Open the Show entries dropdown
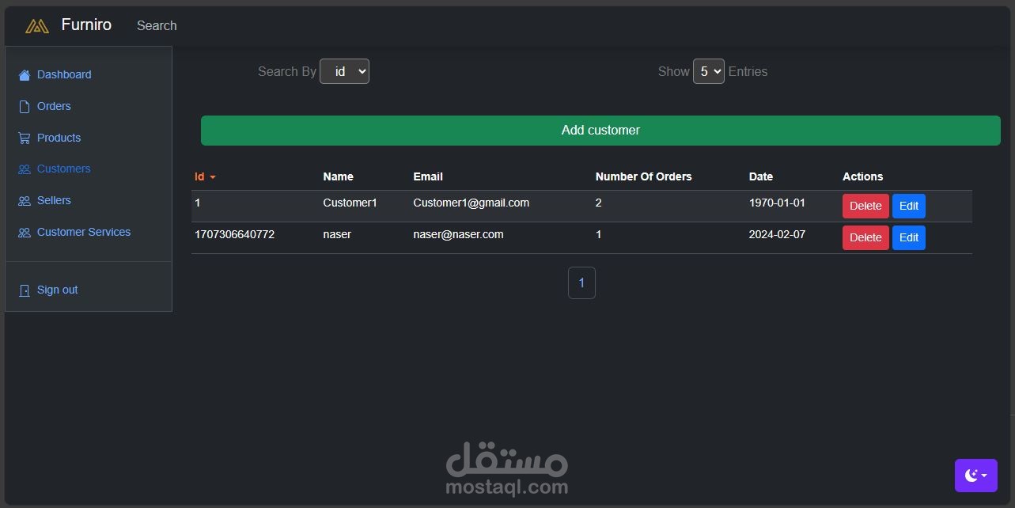Image resolution: width=1015 pixels, height=508 pixels. [x=708, y=71]
